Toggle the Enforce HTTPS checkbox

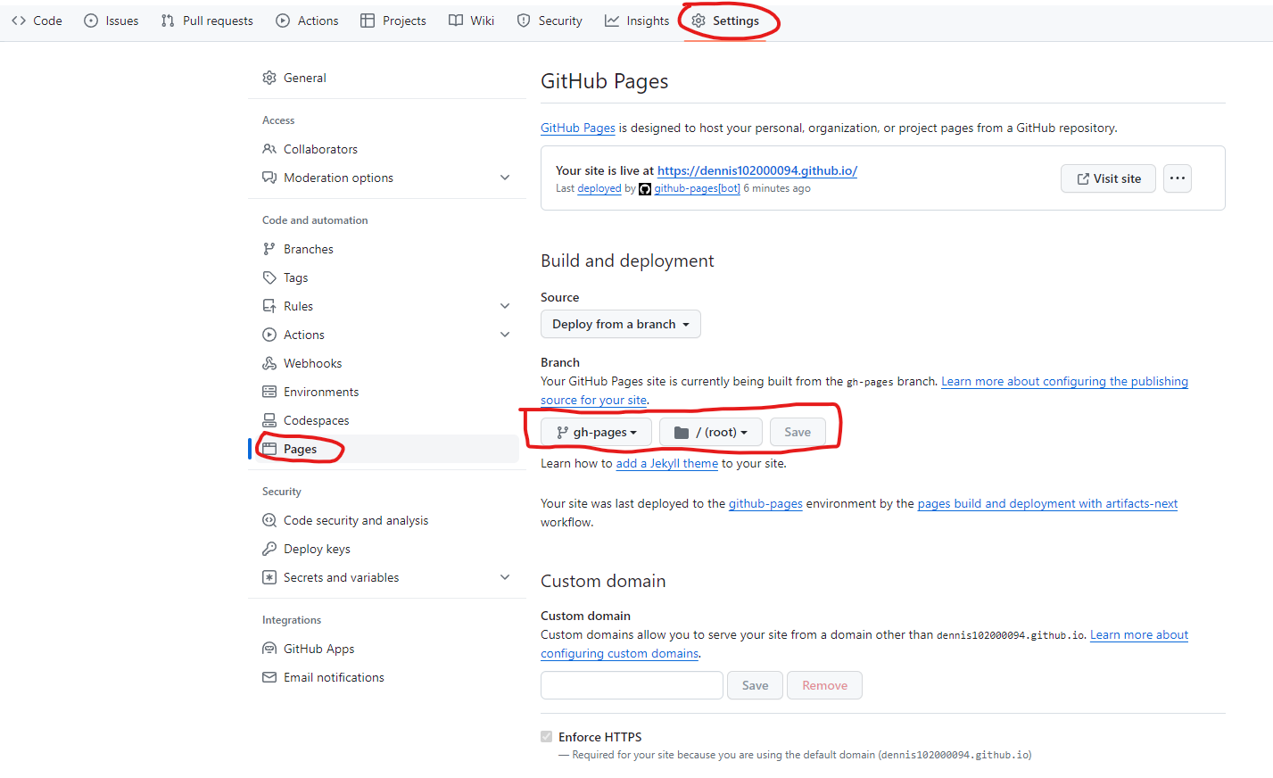(x=546, y=736)
